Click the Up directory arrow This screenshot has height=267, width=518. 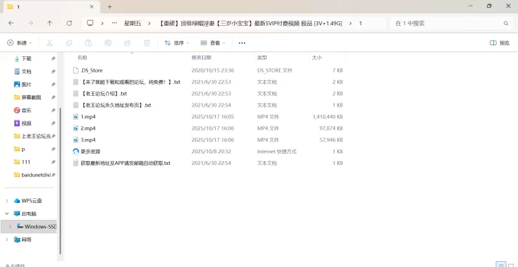[50, 23]
